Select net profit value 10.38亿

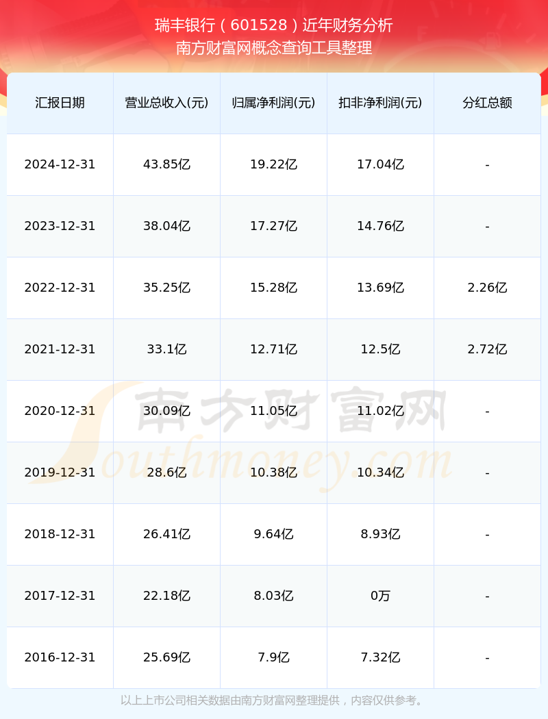[274, 472]
